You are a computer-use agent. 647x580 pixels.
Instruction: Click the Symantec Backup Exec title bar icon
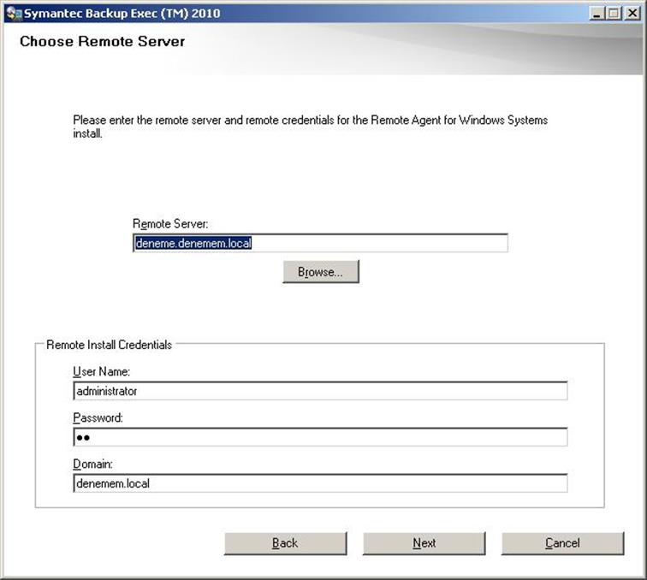tap(14, 13)
